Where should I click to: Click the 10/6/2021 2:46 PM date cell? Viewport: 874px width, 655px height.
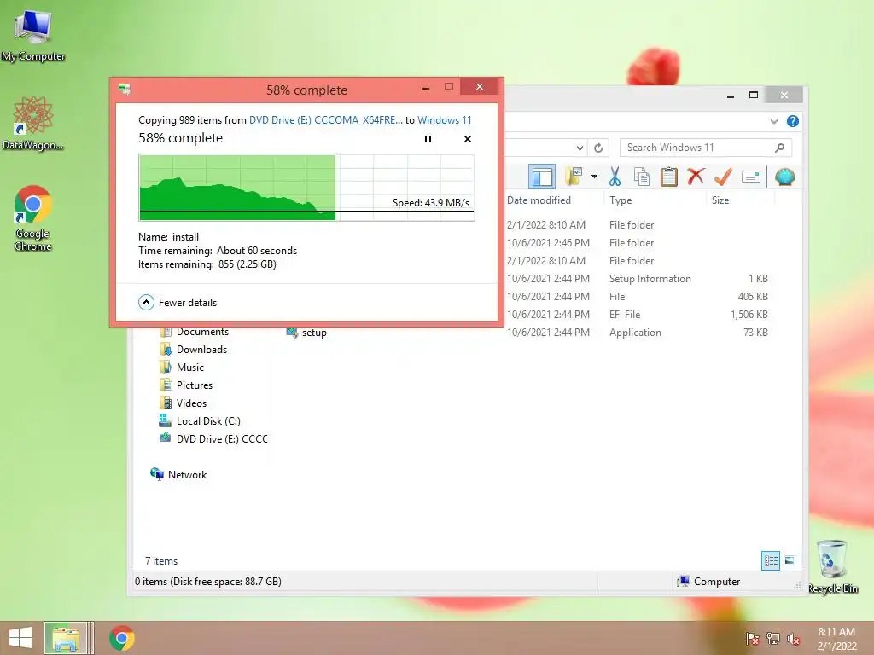coord(548,243)
